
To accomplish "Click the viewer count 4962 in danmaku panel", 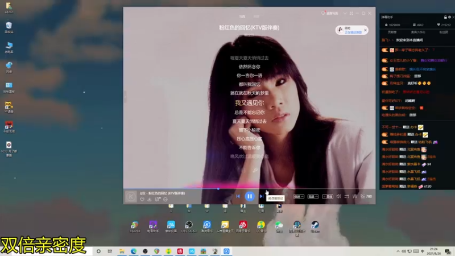I will pyautogui.click(x=418, y=25).
